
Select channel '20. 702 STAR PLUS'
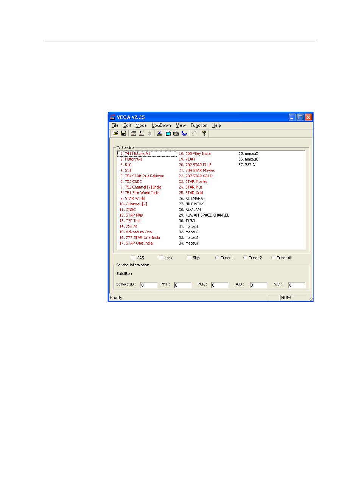click(195, 165)
